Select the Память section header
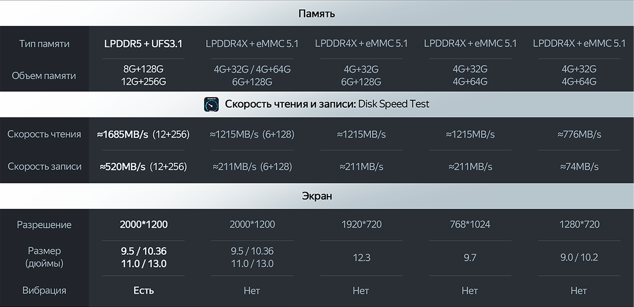The image size is (634, 307). tap(317, 13)
